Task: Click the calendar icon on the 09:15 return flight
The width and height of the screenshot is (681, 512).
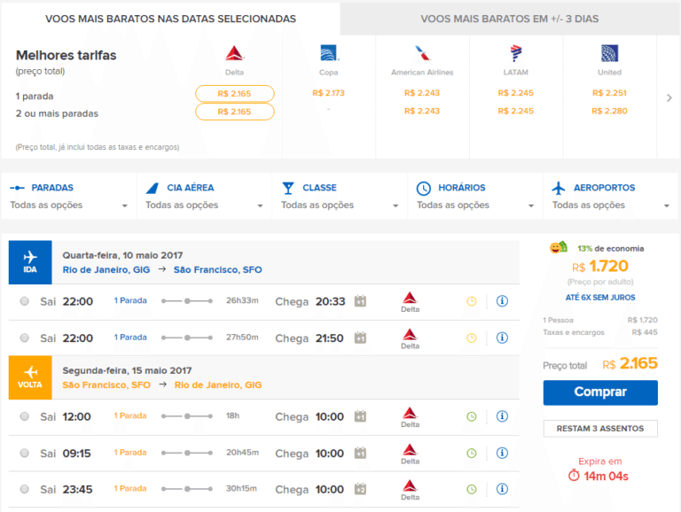Action: point(361,454)
